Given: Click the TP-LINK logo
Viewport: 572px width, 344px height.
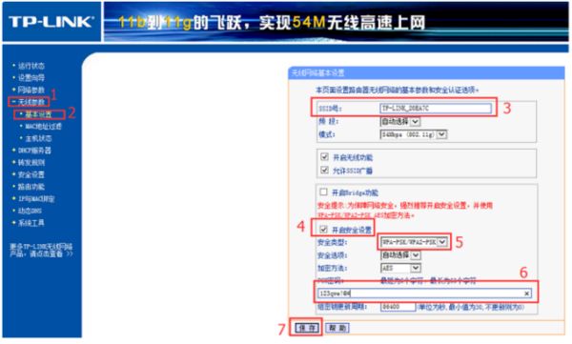Looking at the screenshot, I should click(x=51, y=22).
